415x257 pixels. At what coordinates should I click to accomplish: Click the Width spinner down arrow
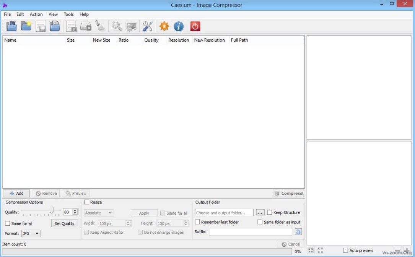point(128,225)
